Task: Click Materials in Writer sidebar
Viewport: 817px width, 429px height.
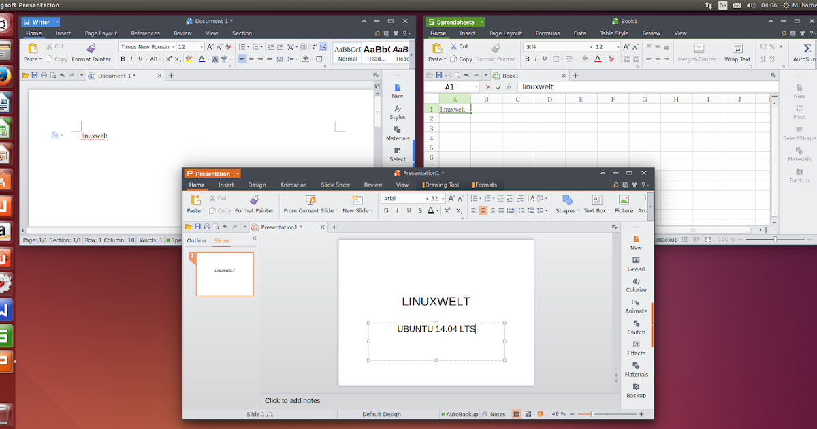Action: click(398, 133)
